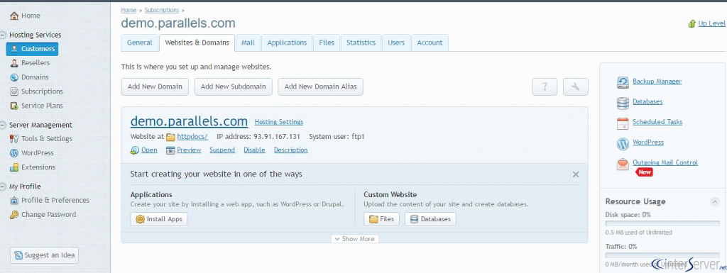The image size is (727, 273).
Task: Switch to the General tab
Action: 140,43
